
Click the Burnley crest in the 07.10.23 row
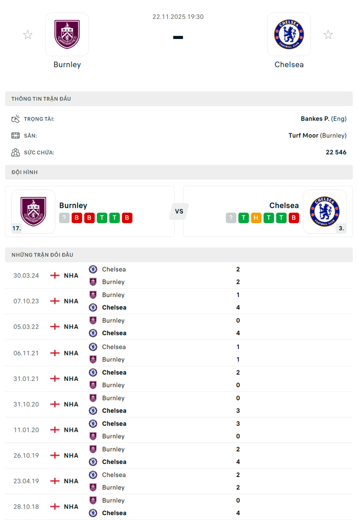pos(93,295)
